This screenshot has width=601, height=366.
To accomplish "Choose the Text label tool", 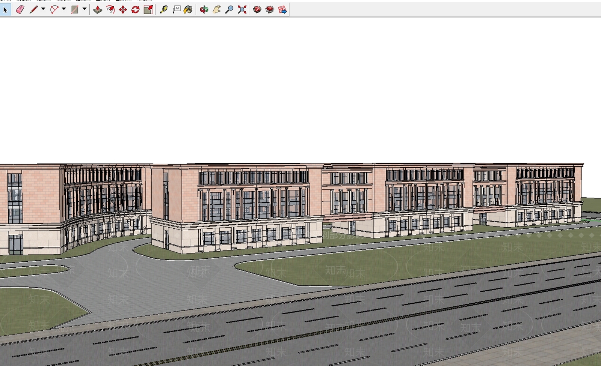I will [x=176, y=10].
